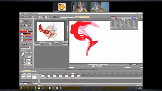Click the monitor icon in top toolbar
This screenshot has height=91, width=162.
pyautogui.click(x=48, y=17)
